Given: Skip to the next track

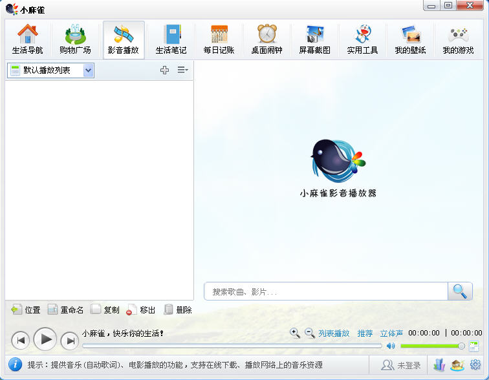Looking at the screenshot, I should point(70,341).
